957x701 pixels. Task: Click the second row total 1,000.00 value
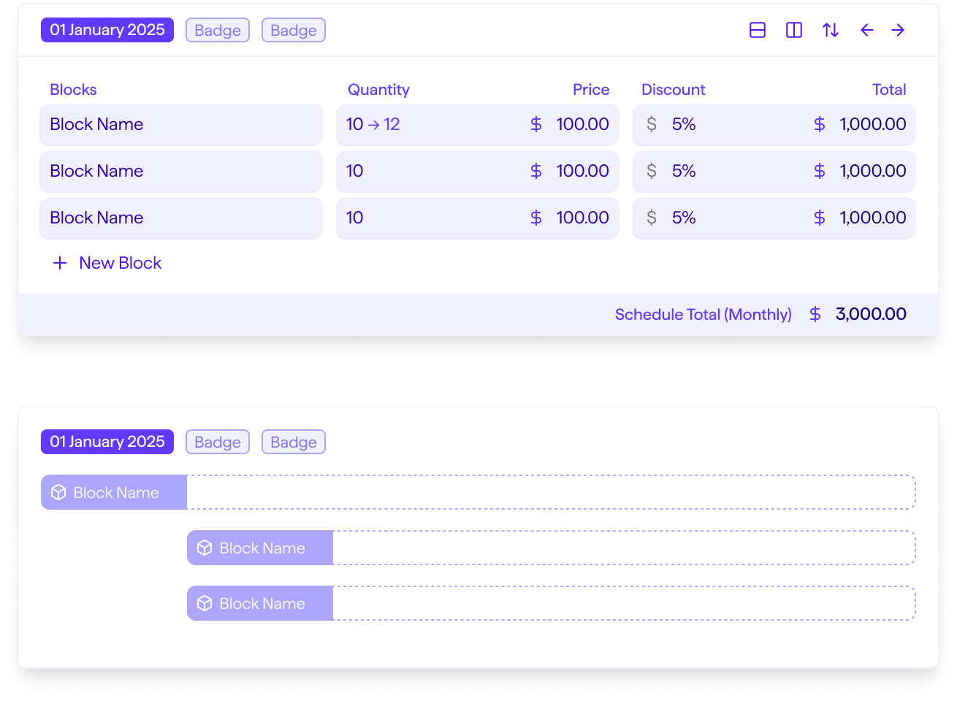pos(872,171)
